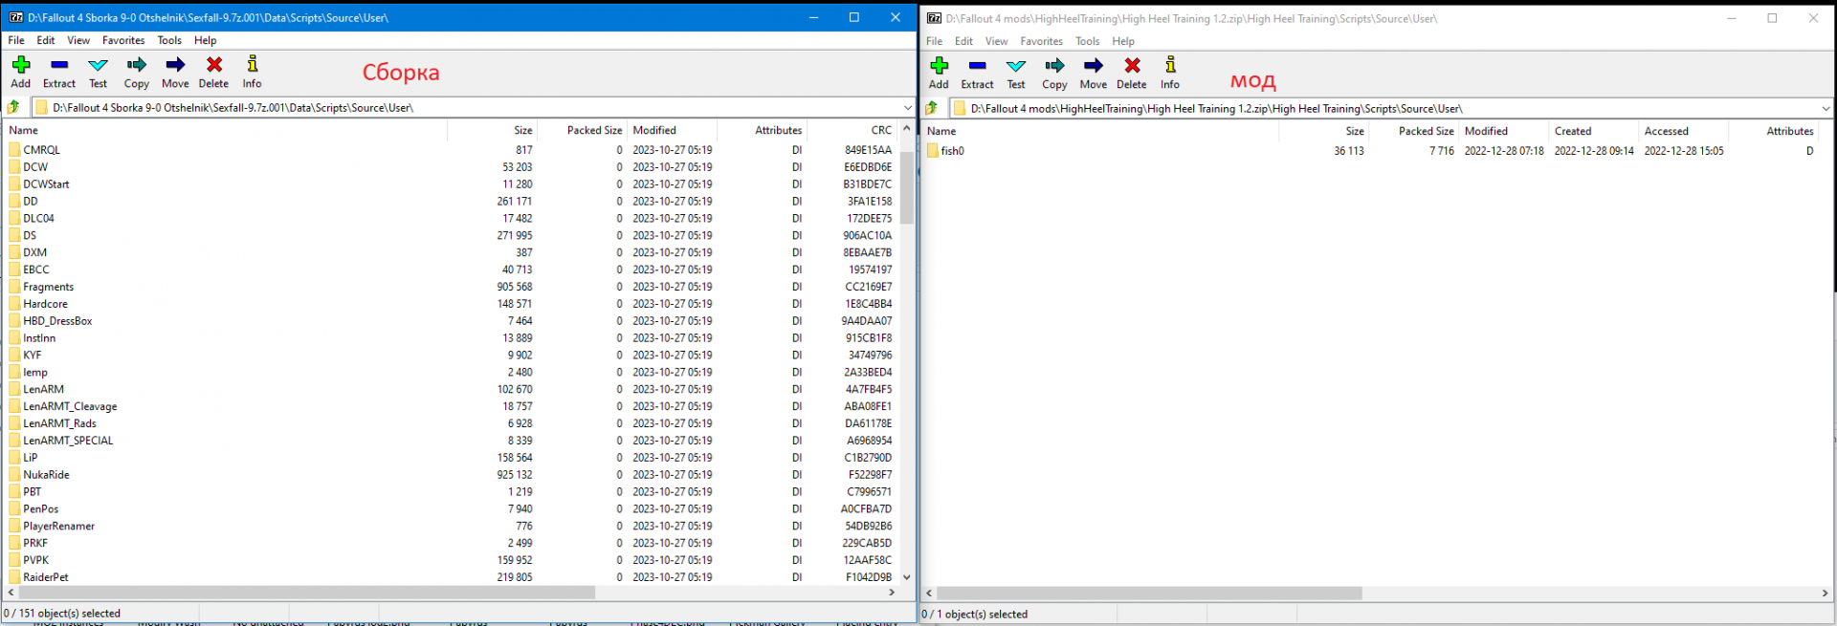Open the Favorites menu in left window
The image size is (1837, 626).
coord(123,40)
